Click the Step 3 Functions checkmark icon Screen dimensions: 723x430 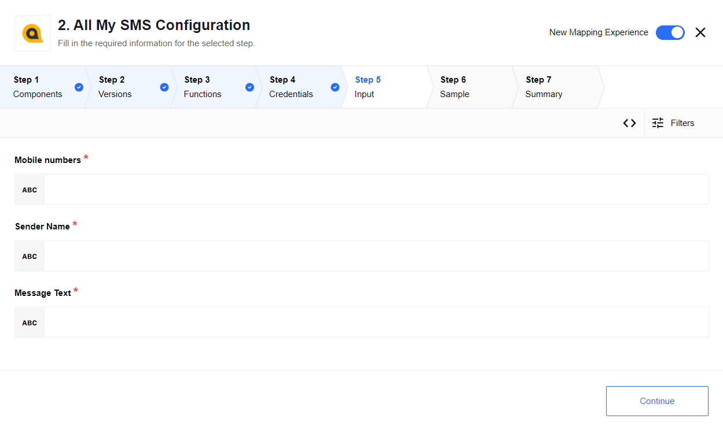(249, 87)
